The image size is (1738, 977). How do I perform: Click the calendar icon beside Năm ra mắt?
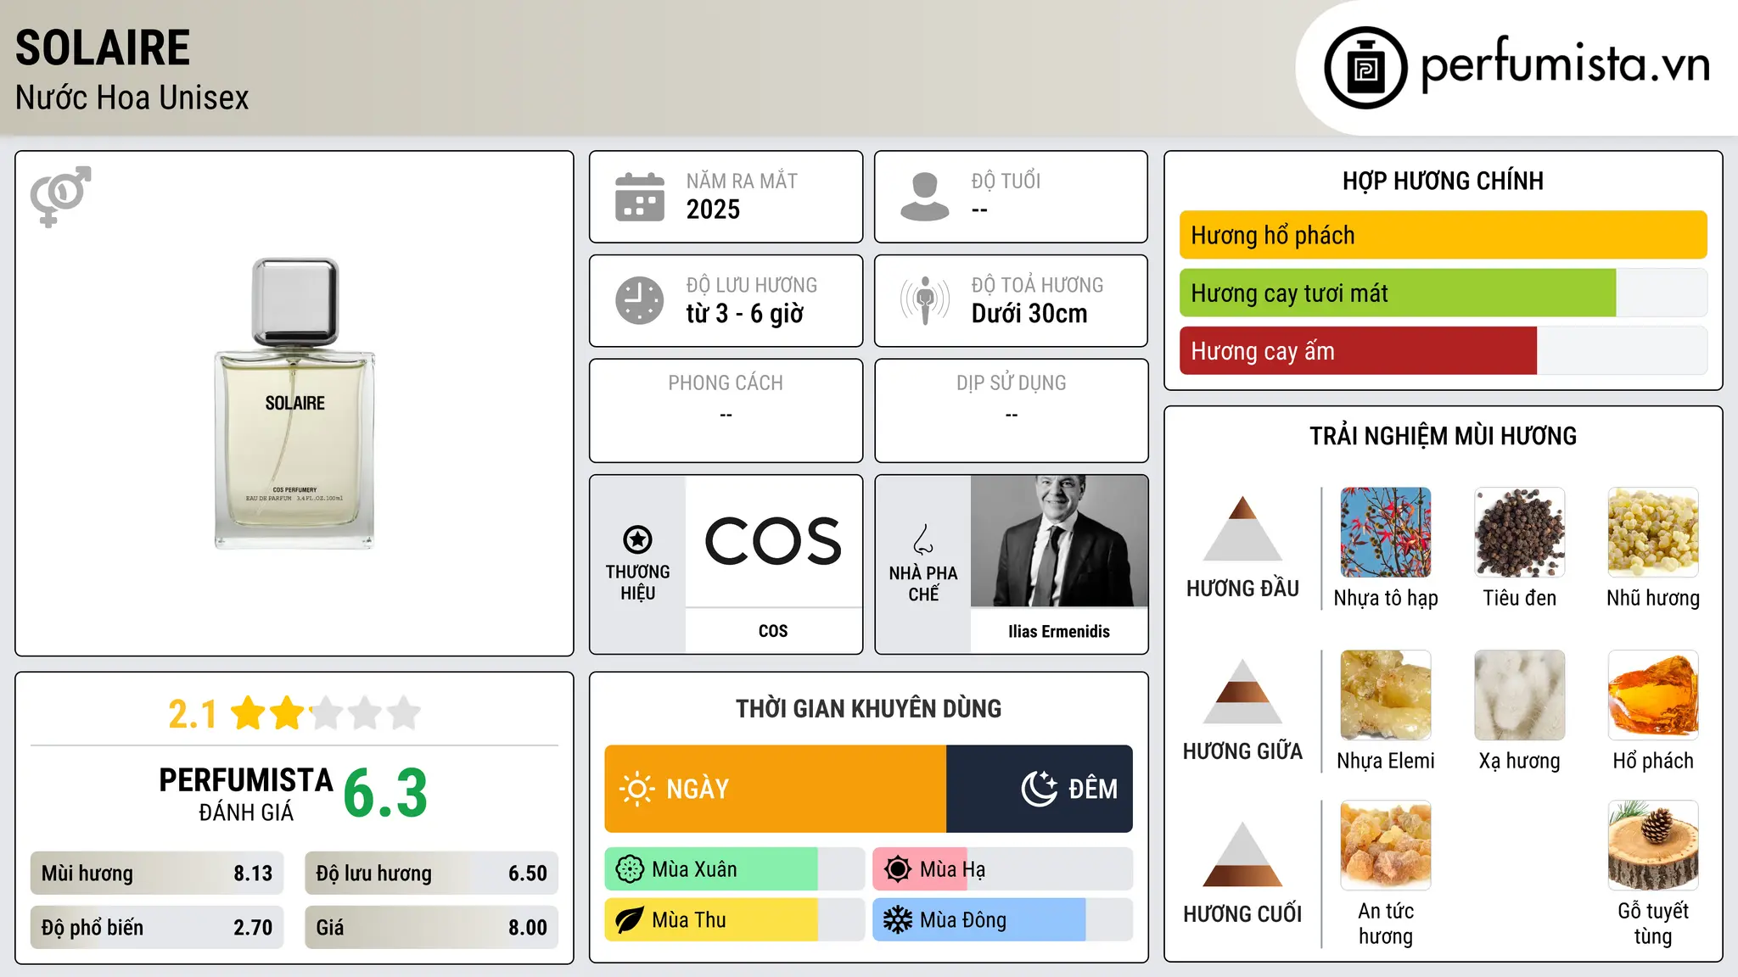[640, 197]
